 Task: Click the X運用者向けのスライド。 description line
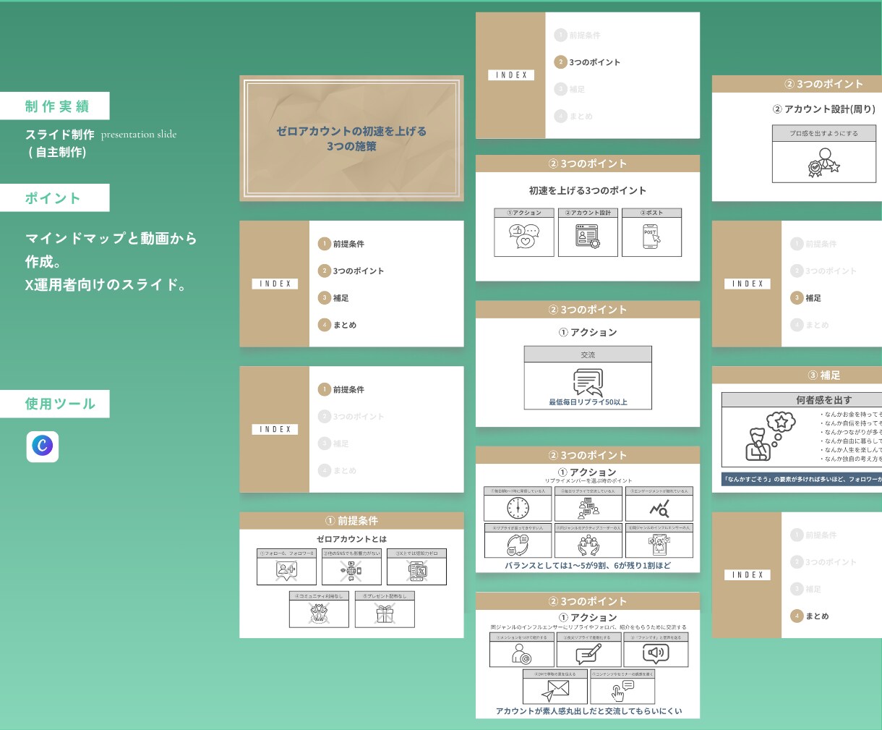click(108, 285)
